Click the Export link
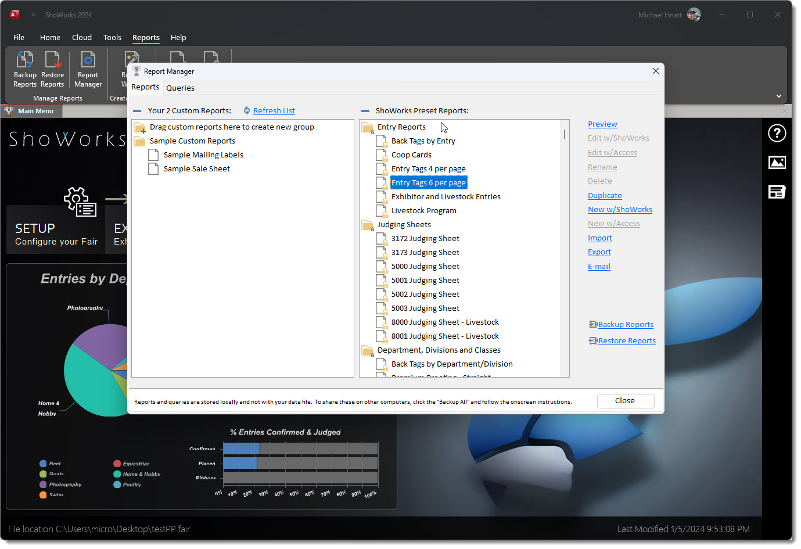 (x=599, y=252)
